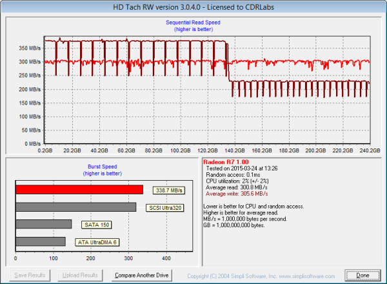Viewport: 387px width, 284px height.
Task: Select the Radeon R7 1.00 drive name
Action: tap(225, 161)
